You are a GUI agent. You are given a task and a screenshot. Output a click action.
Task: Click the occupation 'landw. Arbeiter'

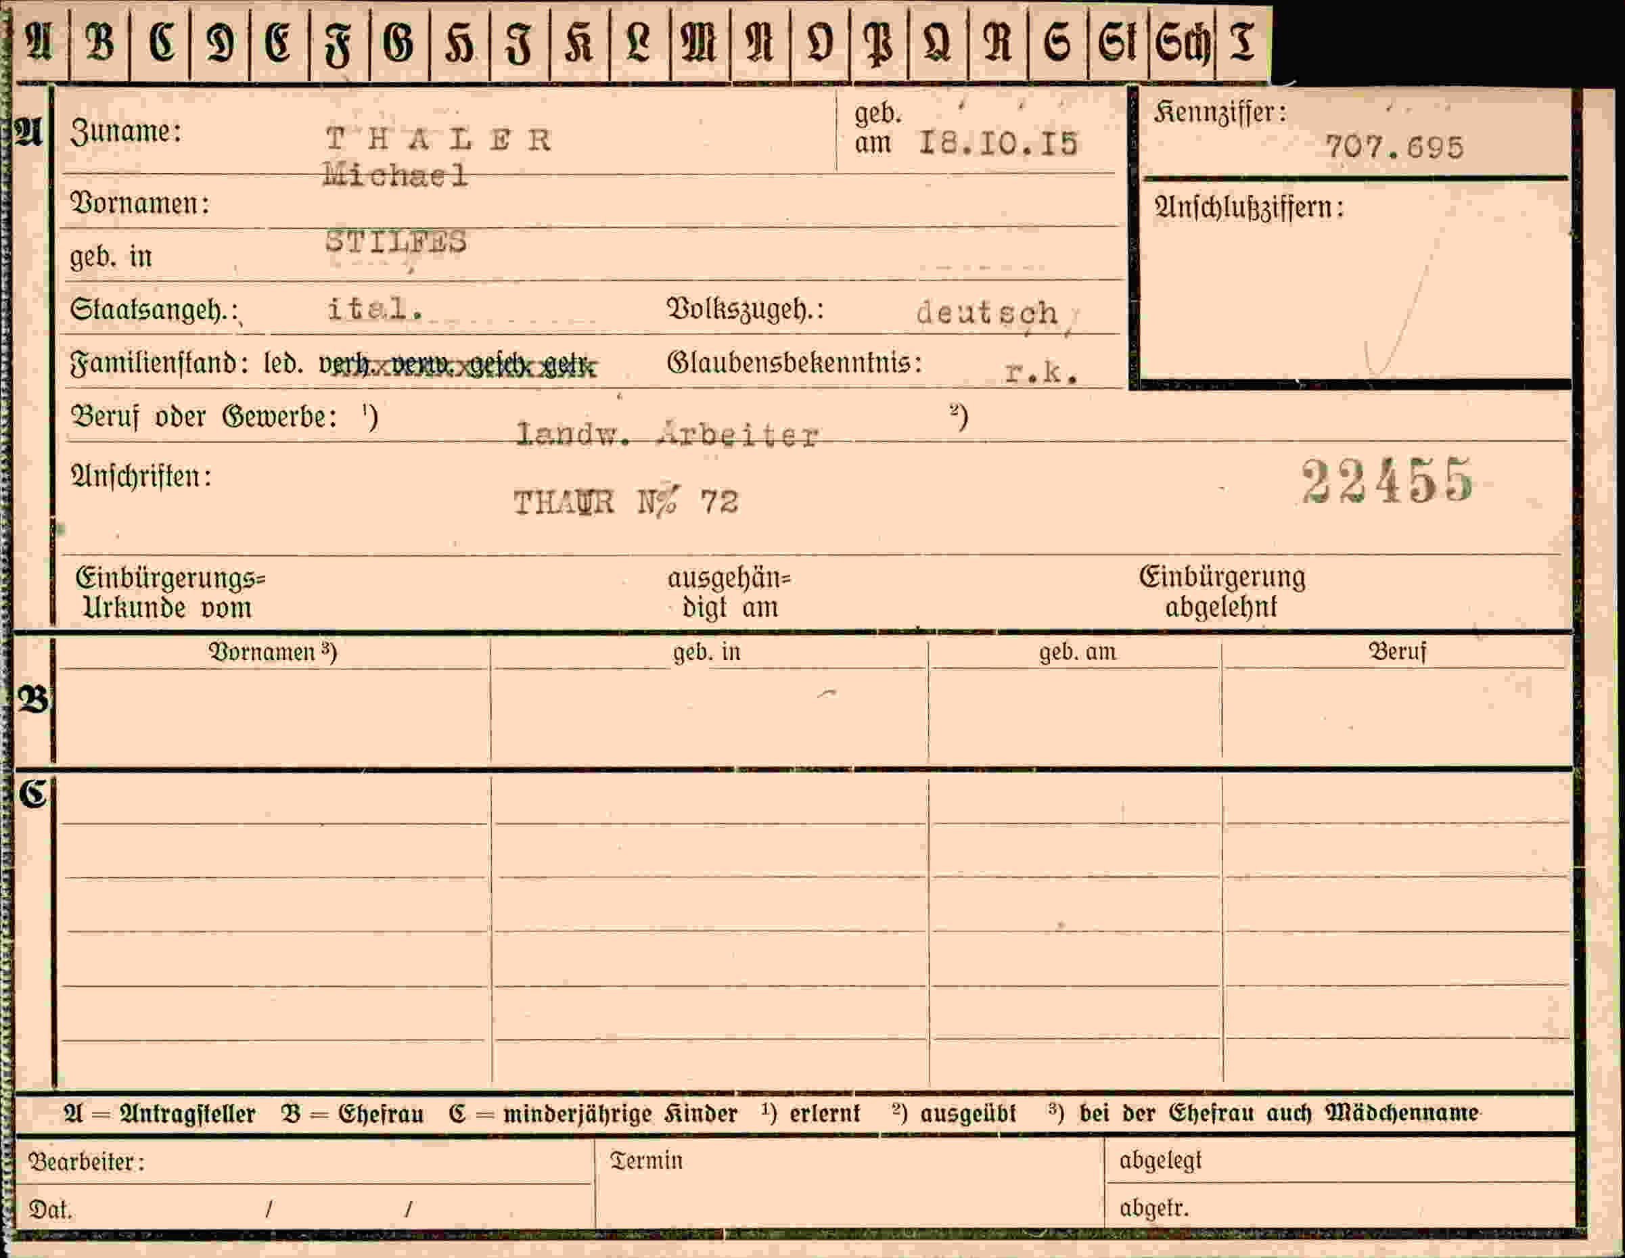(x=668, y=434)
